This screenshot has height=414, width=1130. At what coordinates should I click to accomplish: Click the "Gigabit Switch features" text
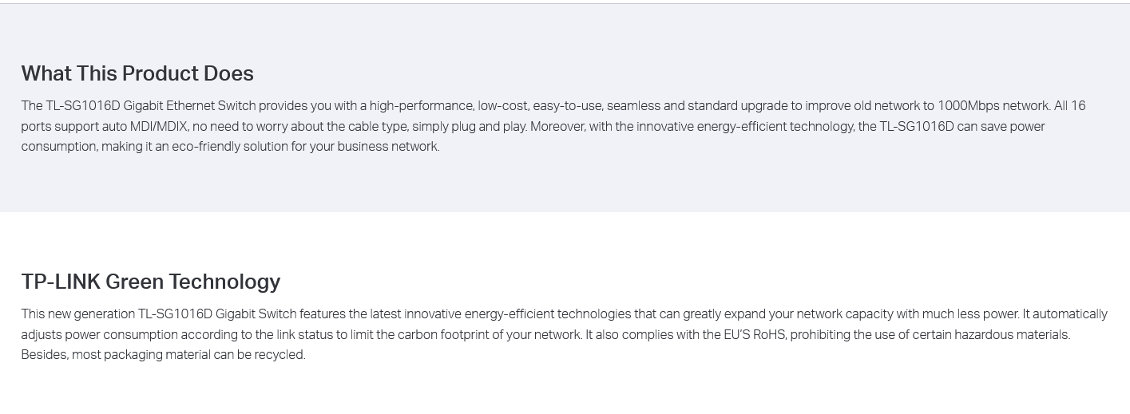280,314
